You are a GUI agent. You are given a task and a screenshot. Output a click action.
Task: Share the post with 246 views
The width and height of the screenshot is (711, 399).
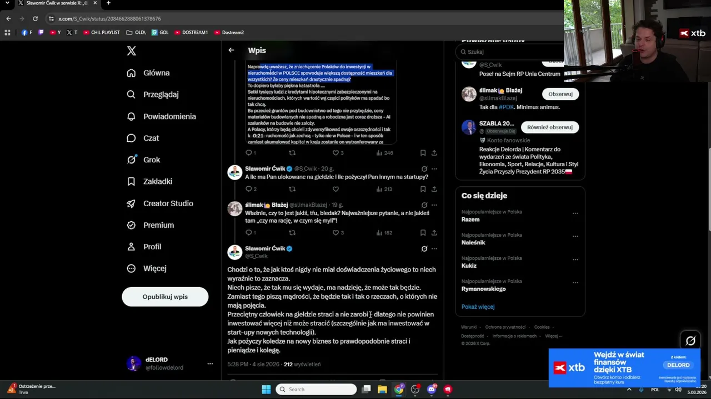click(434, 153)
